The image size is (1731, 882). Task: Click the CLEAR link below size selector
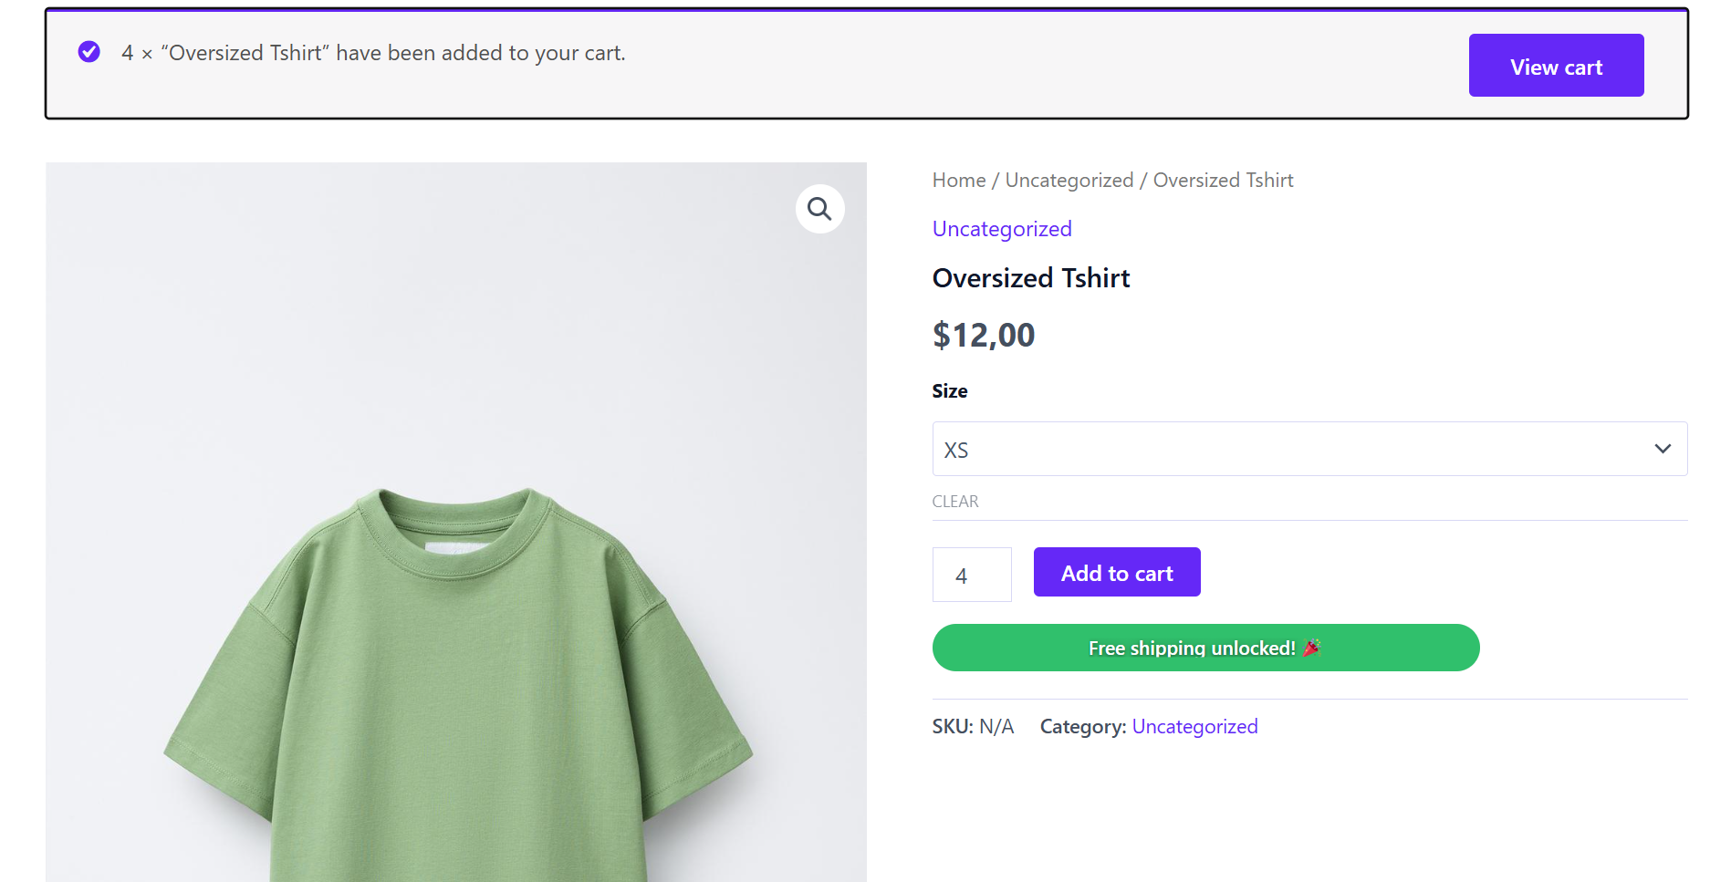pyautogui.click(x=954, y=501)
